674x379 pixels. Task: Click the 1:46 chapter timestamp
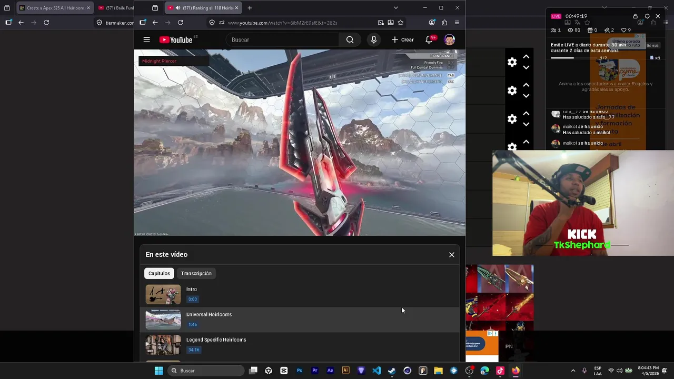pyautogui.click(x=193, y=324)
